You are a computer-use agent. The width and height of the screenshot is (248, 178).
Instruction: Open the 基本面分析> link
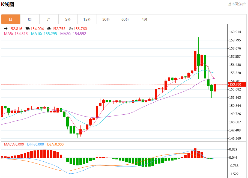[x=237, y=4]
